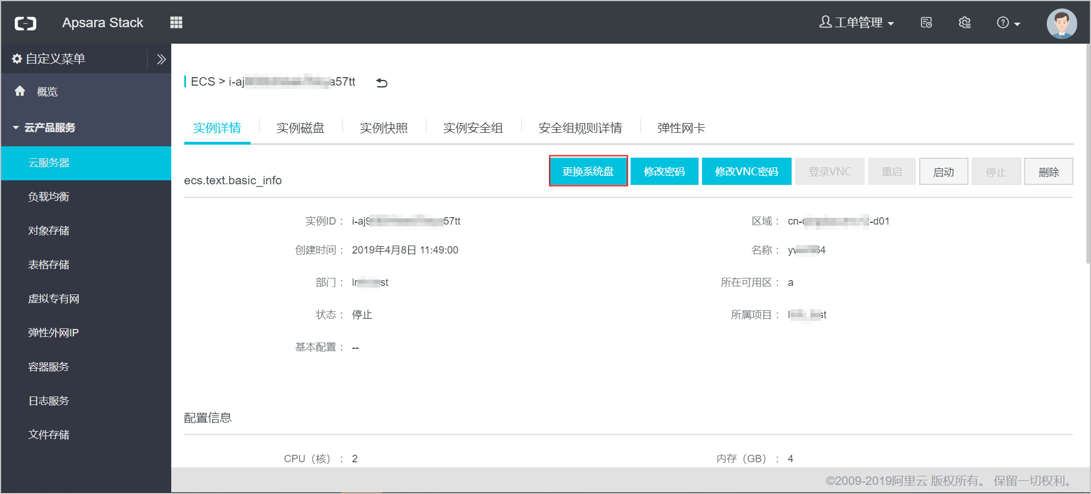Viewport: 1091px width, 494px height.
Task: Click the 修改VNC密码 button
Action: point(747,171)
